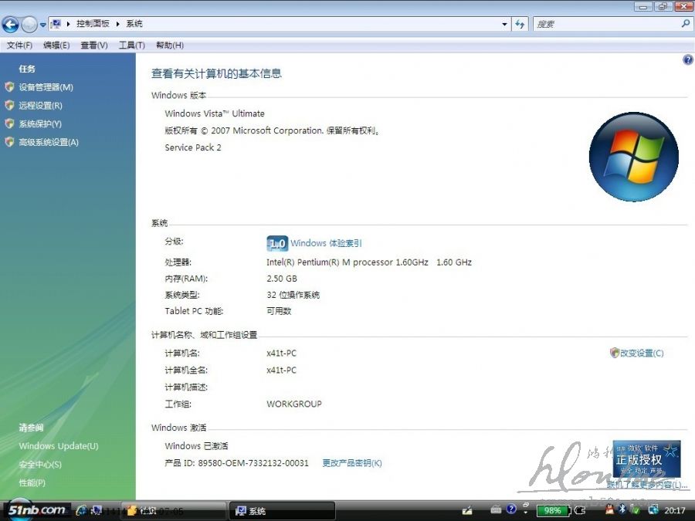Click the genuine Microsoft software badge
Viewport: 695px width, 521px height.
pyautogui.click(x=646, y=459)
